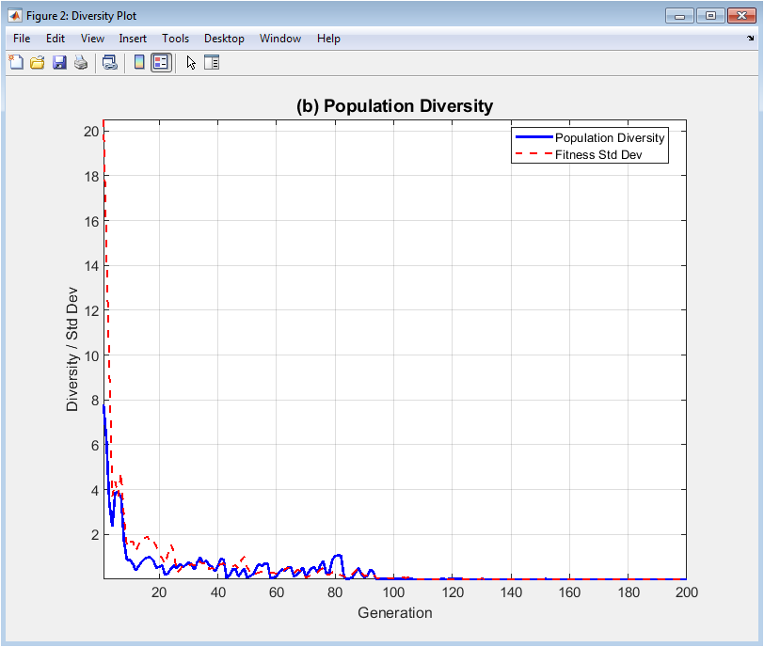
Task: Click the red dashed line sample in the legend
Action: click(x=534, y=154)
